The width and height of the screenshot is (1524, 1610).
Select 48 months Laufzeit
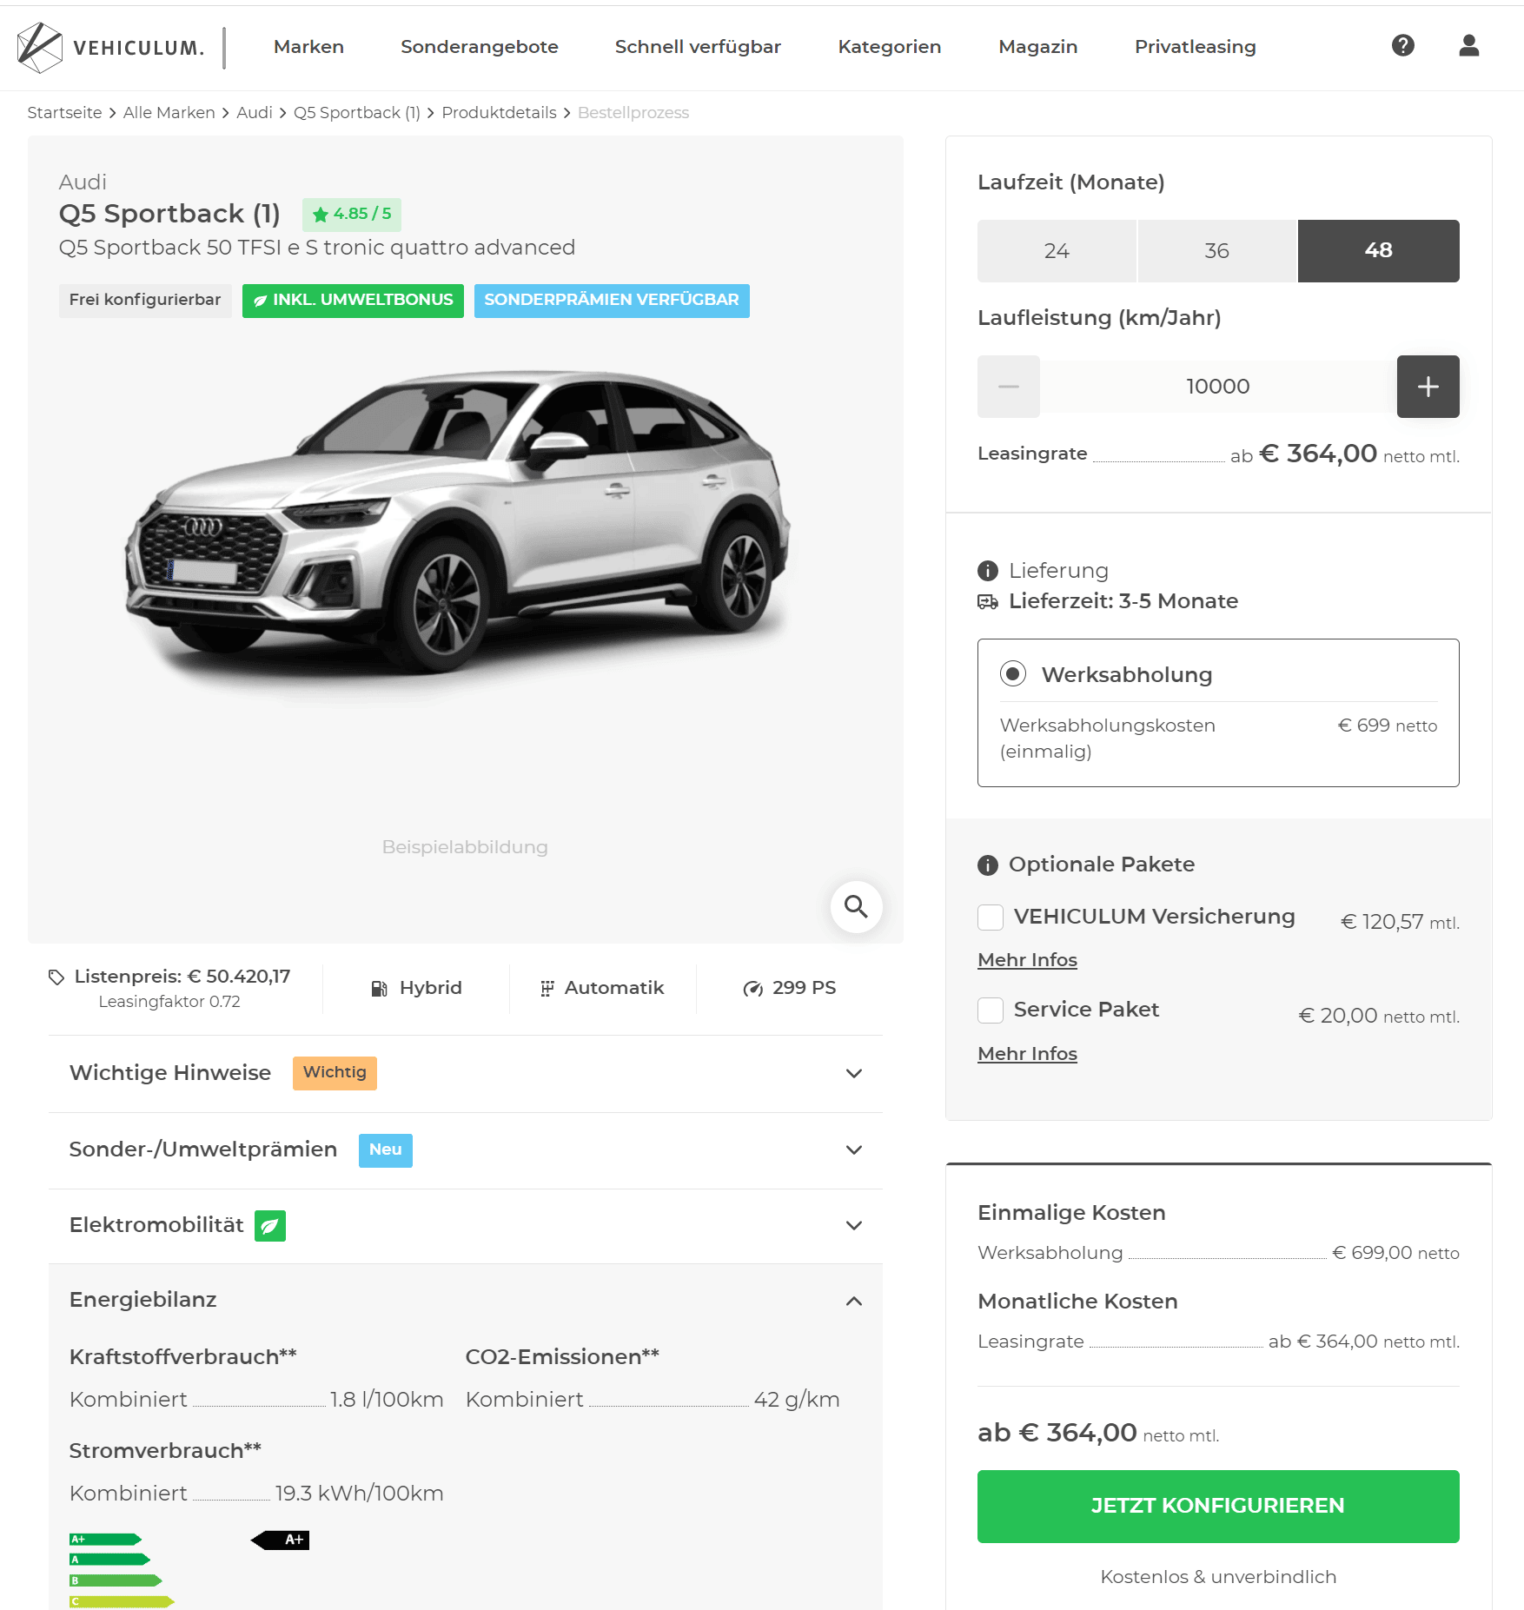point(1378,251)
